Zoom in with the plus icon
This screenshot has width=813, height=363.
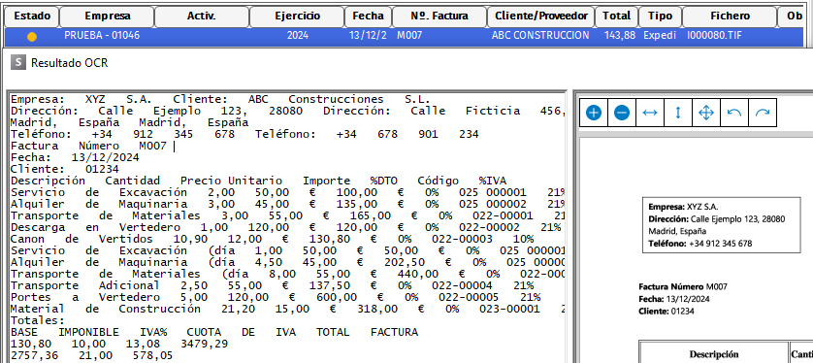pyautogui.click(x=594, y=113)
